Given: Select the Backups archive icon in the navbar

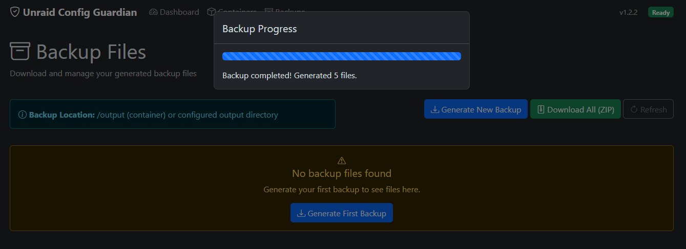Looking at the screenshot, I should tap(268, 10).
